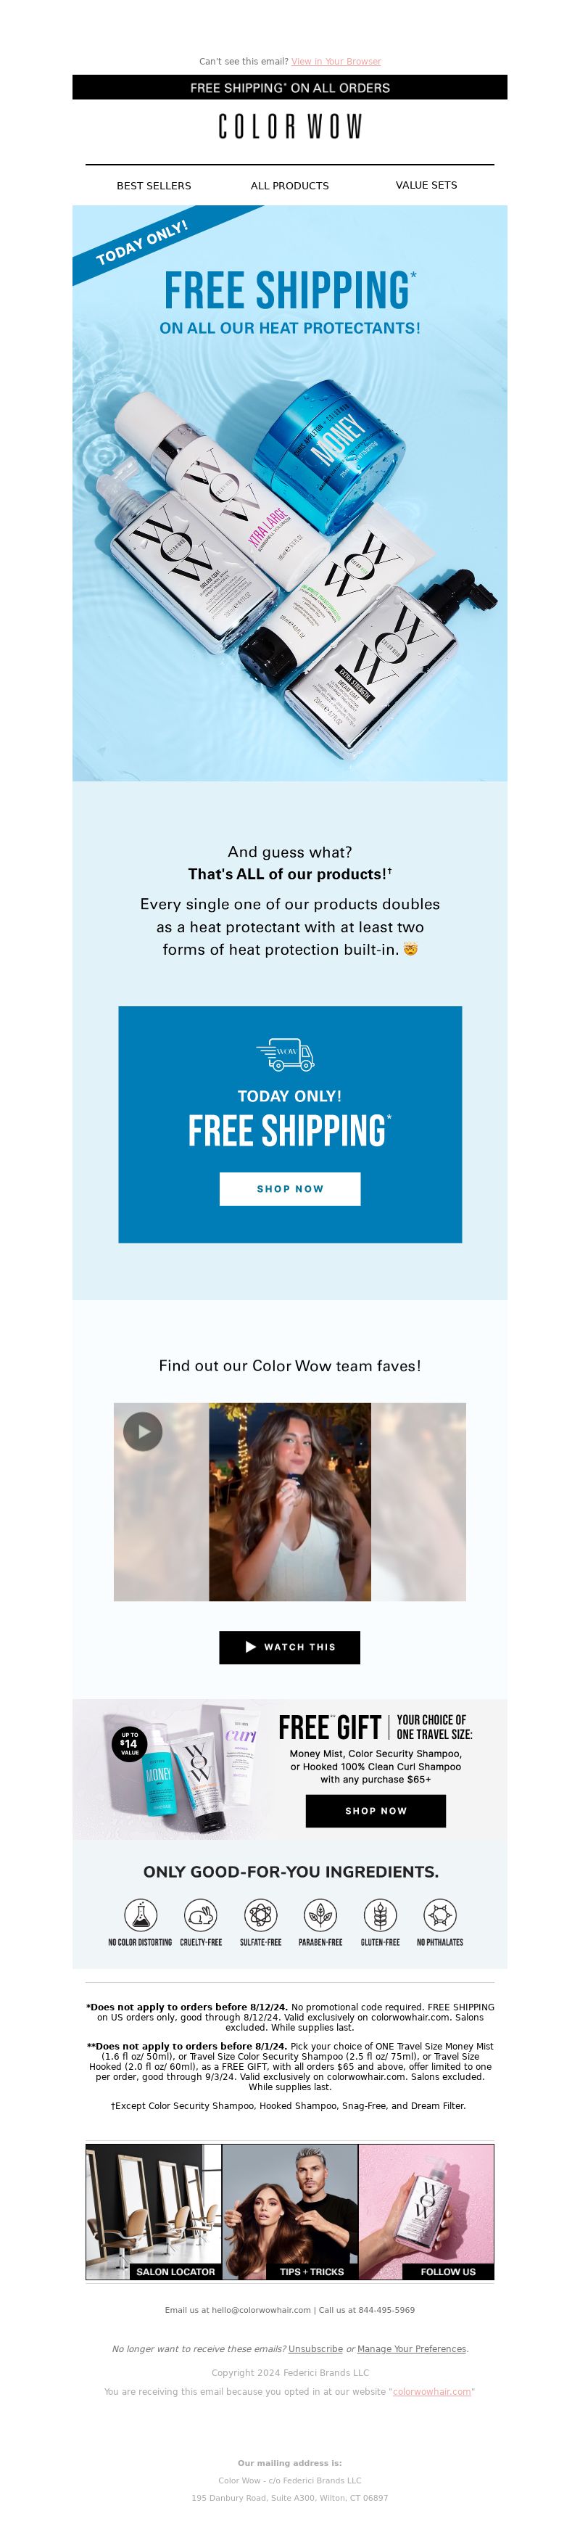Click the play icon on the video thumbnail
The width and height of the screenshot is (580, 2524).
(x=143, y=1431)
